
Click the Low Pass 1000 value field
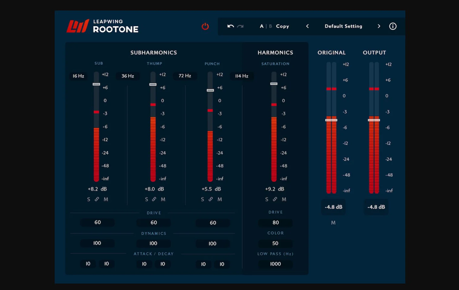click(x=275, y=264)
